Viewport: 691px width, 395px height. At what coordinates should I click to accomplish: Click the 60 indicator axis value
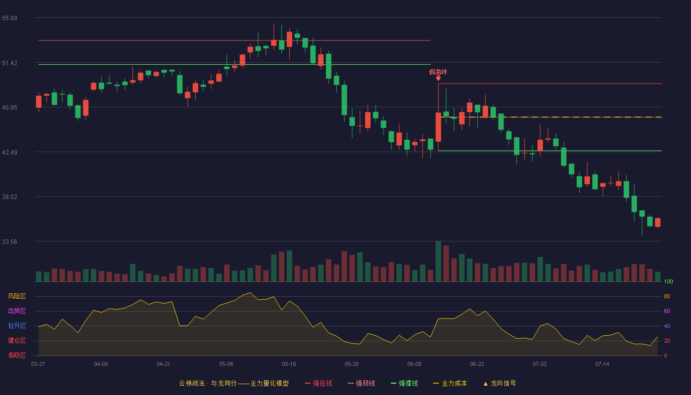(x=667, y=311)
